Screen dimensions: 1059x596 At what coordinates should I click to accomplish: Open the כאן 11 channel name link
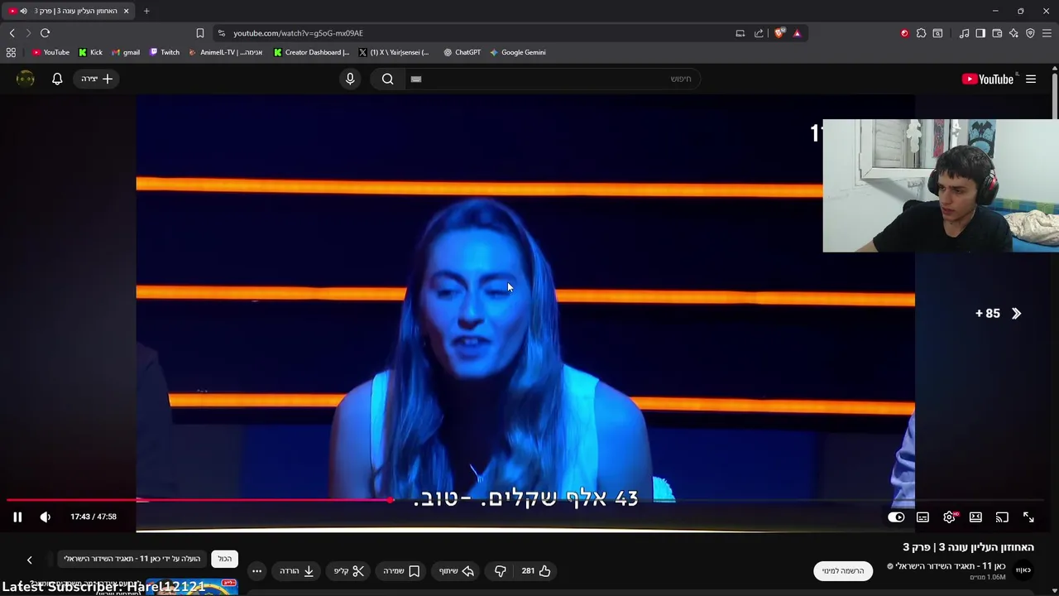(x=951, y=565)
